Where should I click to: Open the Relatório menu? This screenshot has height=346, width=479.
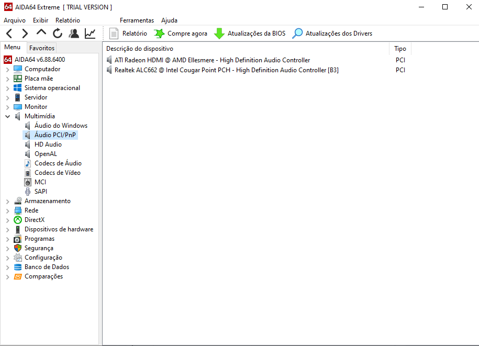[x=68, y=20]
